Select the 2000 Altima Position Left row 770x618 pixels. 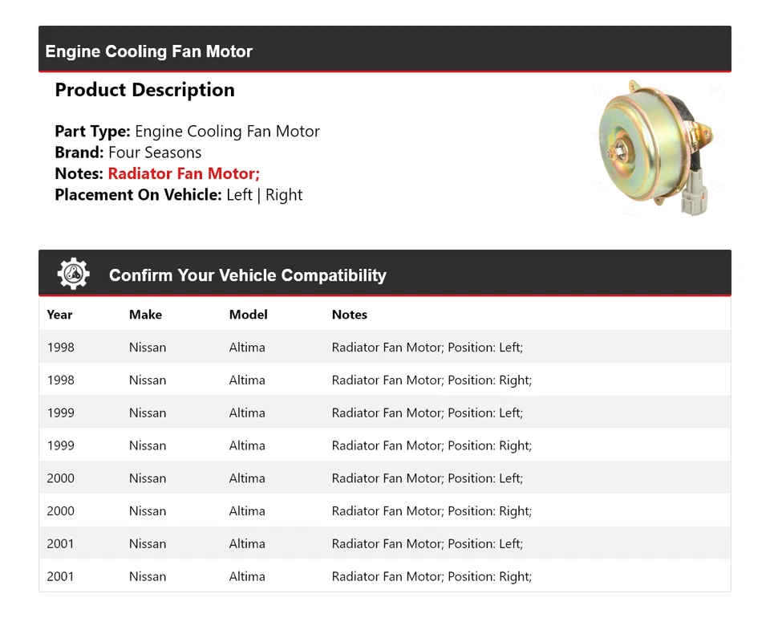click(384, 478)
